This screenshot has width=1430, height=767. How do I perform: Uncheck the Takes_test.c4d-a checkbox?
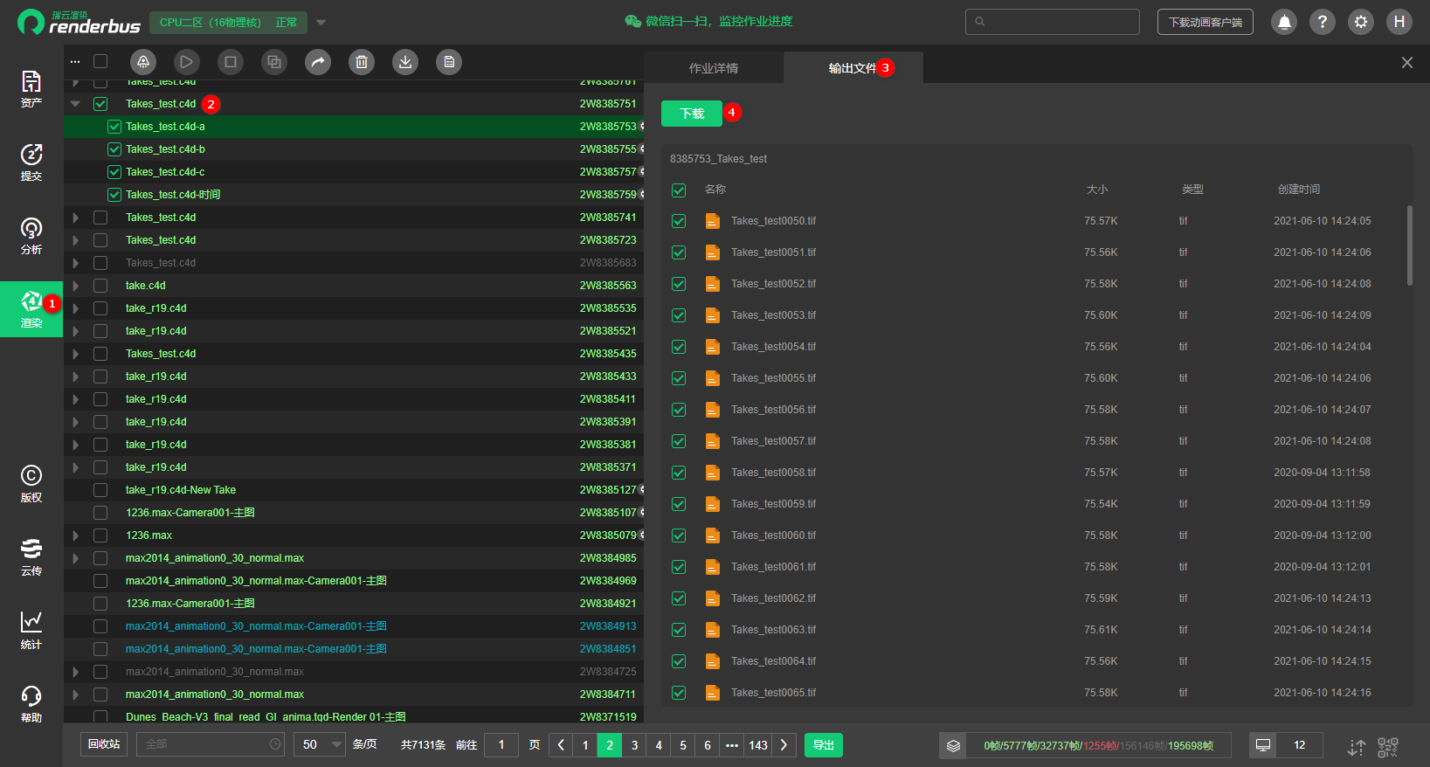click(x=114, y=127)
